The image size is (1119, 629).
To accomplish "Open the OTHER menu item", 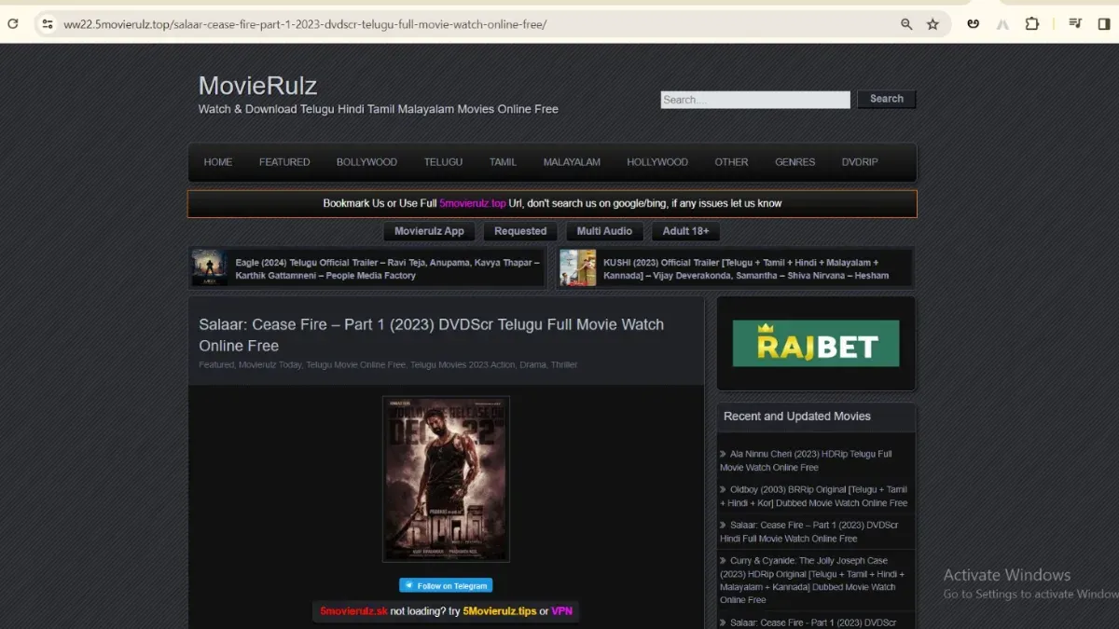I will click(731, 162).
